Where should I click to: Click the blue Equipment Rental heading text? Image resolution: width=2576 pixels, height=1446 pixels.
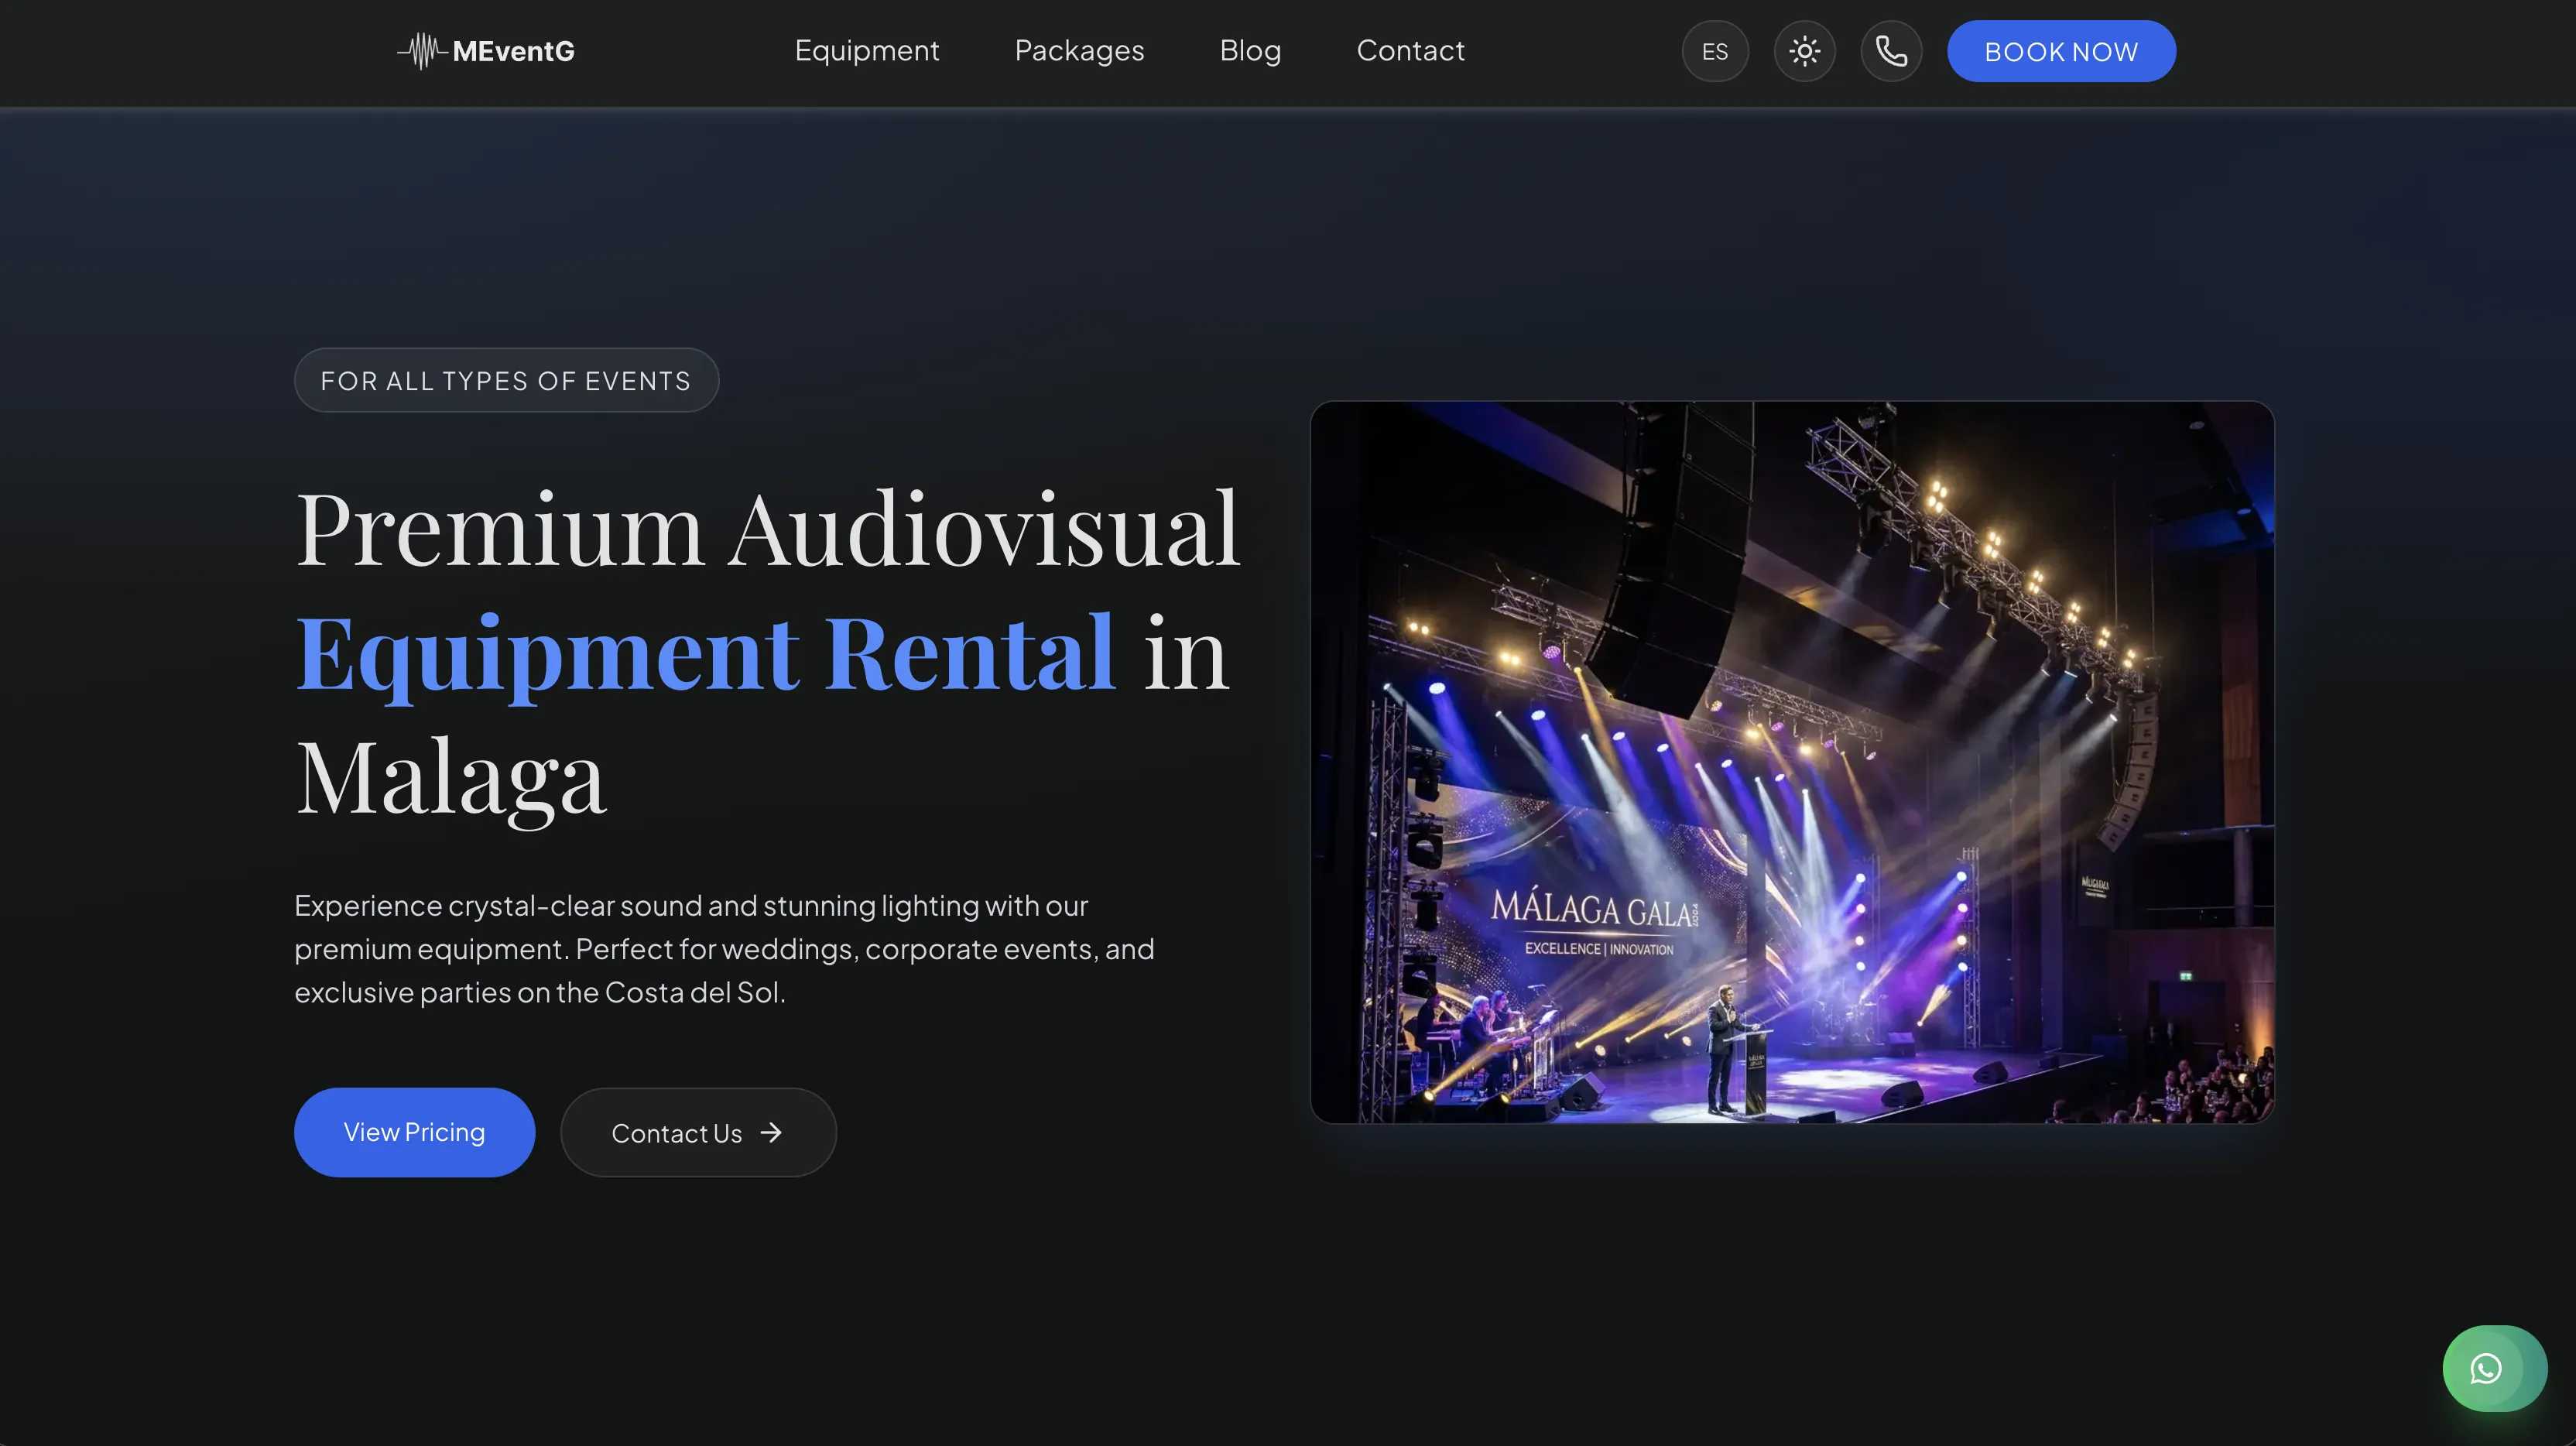point(705,654)
